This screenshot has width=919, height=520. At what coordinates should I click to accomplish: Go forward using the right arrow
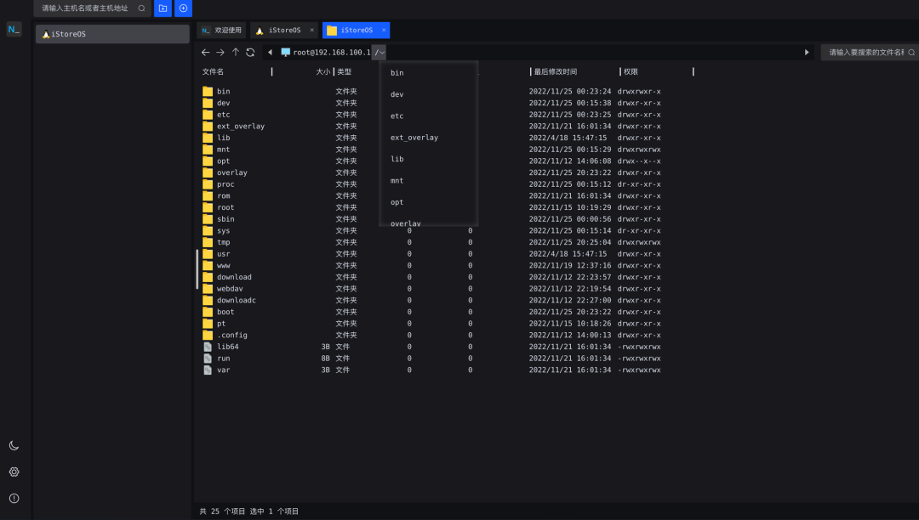pos(220,53)
